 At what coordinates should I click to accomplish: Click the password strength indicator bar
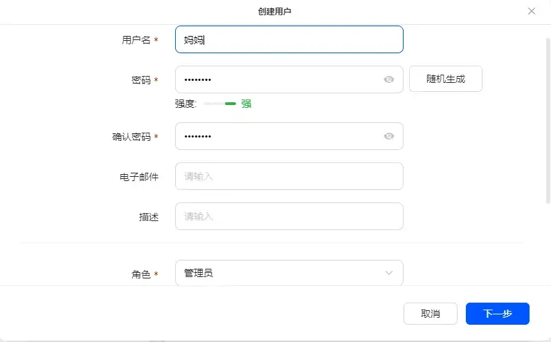pos(219,104)
